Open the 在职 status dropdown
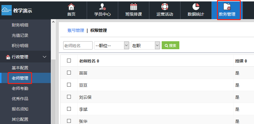254x124 pixels. coord(145,45)
